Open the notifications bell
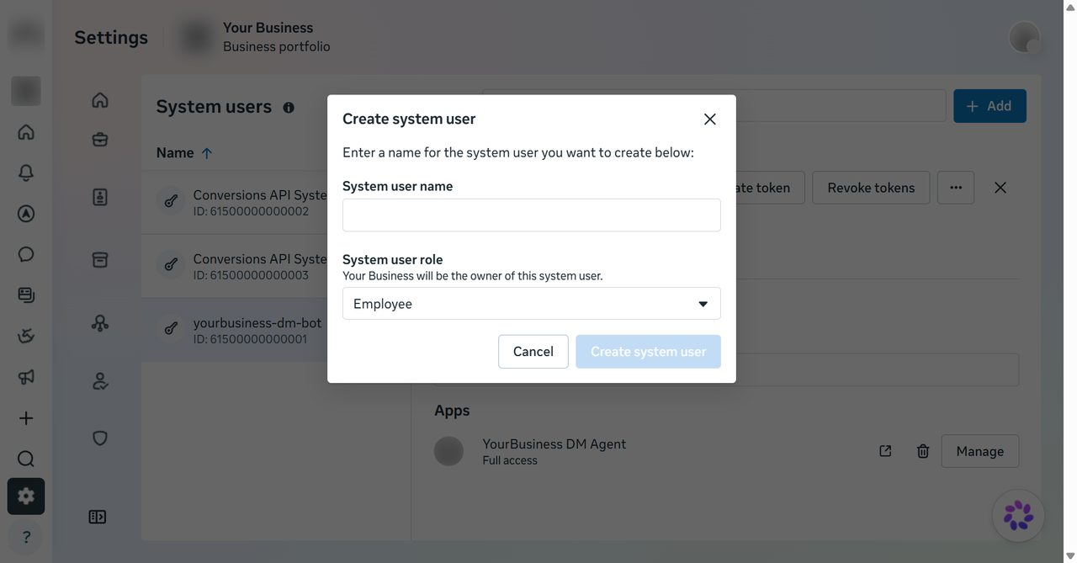Screen dimensions: 1077x563 [x=26, y=173]
